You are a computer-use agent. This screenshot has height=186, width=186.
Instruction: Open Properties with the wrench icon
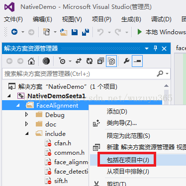126,61
